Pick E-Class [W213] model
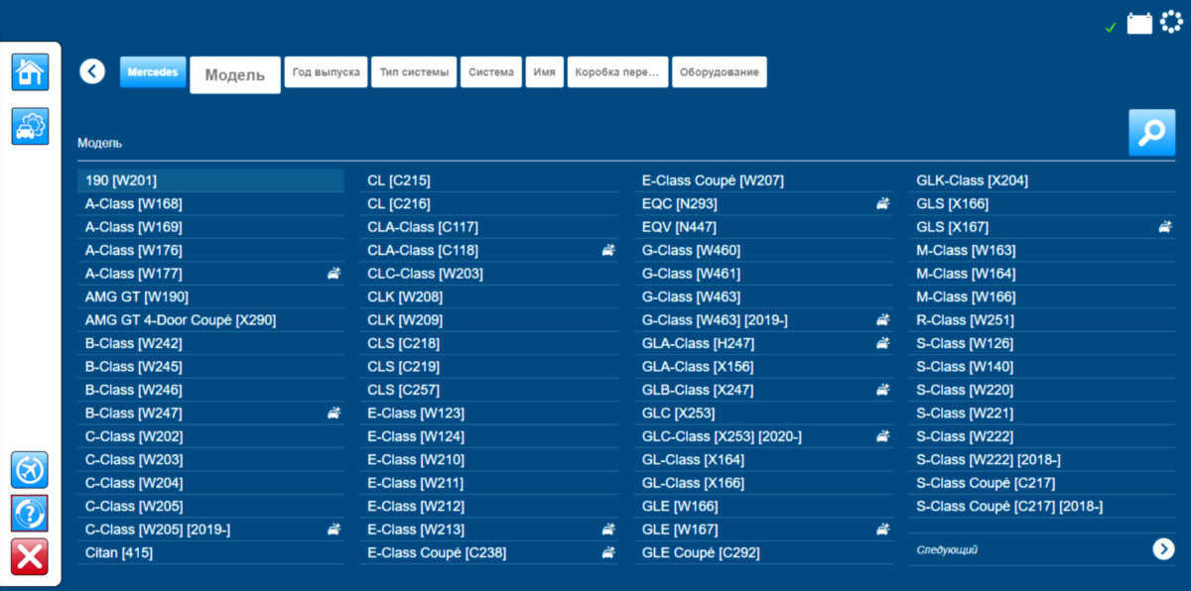This screenshot has height=591, width=1191. [416, 530]
